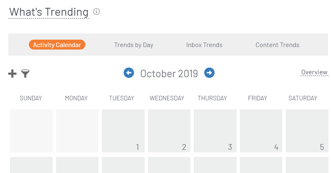Select the Activity Calendar tab
Screen dimensions: 331x173
click(57, 45)
